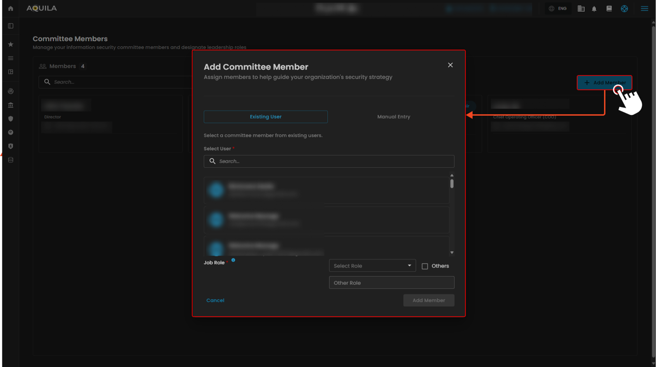Click the Job Role info icon
The image size is (656, 367).
[x=233, y=260]
